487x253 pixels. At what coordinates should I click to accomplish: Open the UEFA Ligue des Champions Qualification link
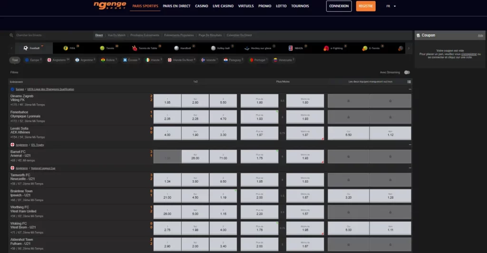click(x=50, y=89)
